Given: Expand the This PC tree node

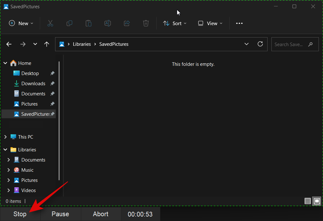Looking at the screenshot, I should pyautogui.click(x=5, y=137).
